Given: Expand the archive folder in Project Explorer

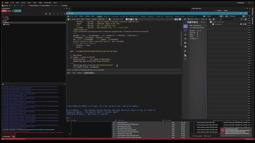Looking at the screenshot, I should (x=2, y=17).
